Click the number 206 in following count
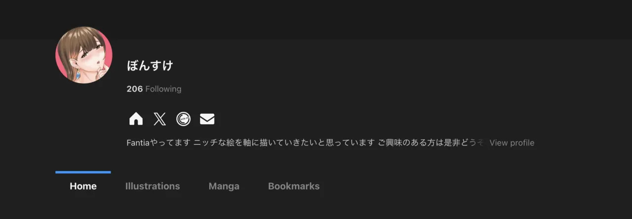Image resolution: width=632 pixels, height=219 pixels. pos(134,89)
